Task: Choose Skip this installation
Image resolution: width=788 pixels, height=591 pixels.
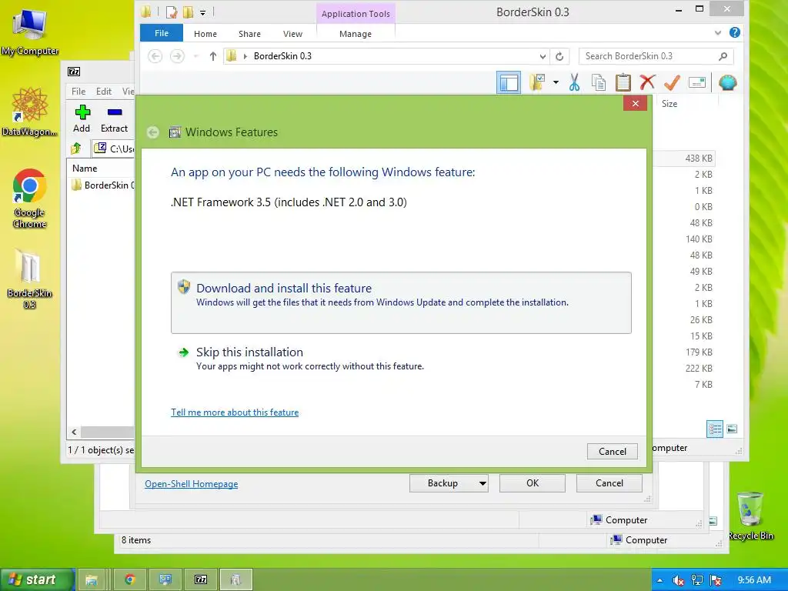Action: click(401, 359)
